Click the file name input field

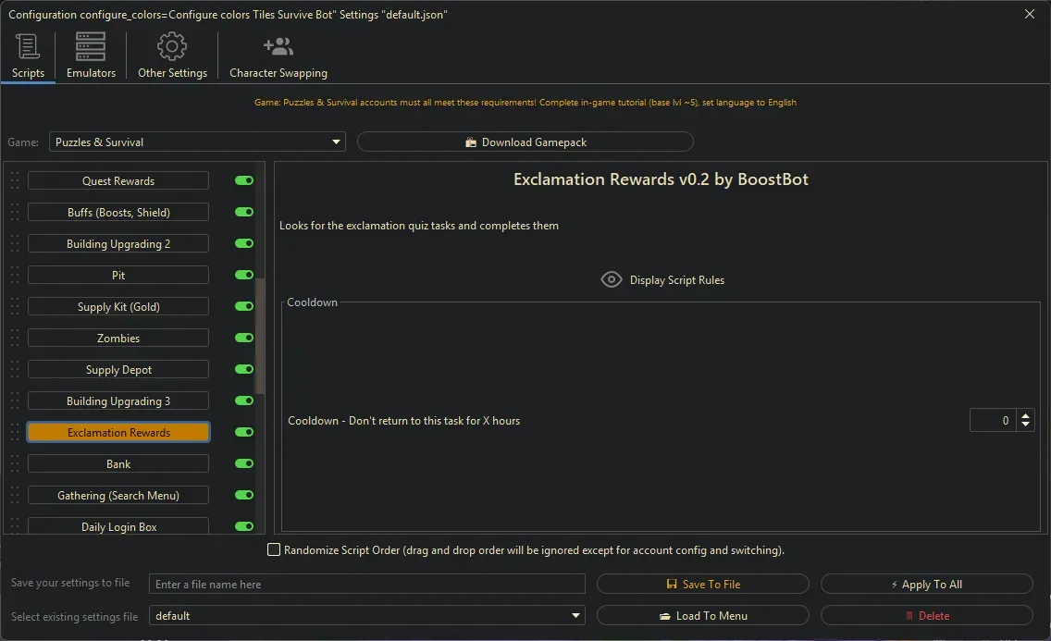(x=366, y=583)
